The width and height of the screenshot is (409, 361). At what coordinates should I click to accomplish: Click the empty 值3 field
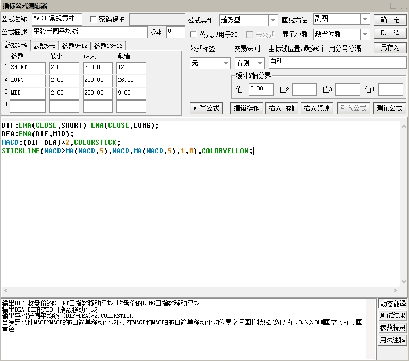click(x=347, y=89)
